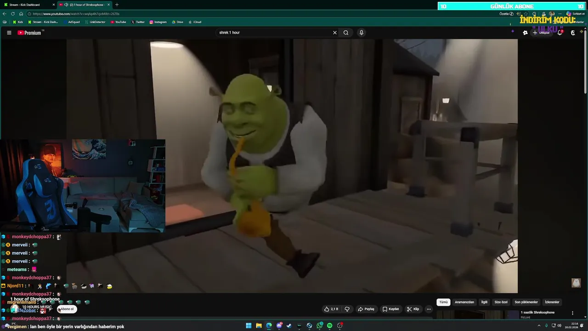Viewport: 588px width, 331px height.
Task: Go back in browser history
Action: click(x=5, y=14)
